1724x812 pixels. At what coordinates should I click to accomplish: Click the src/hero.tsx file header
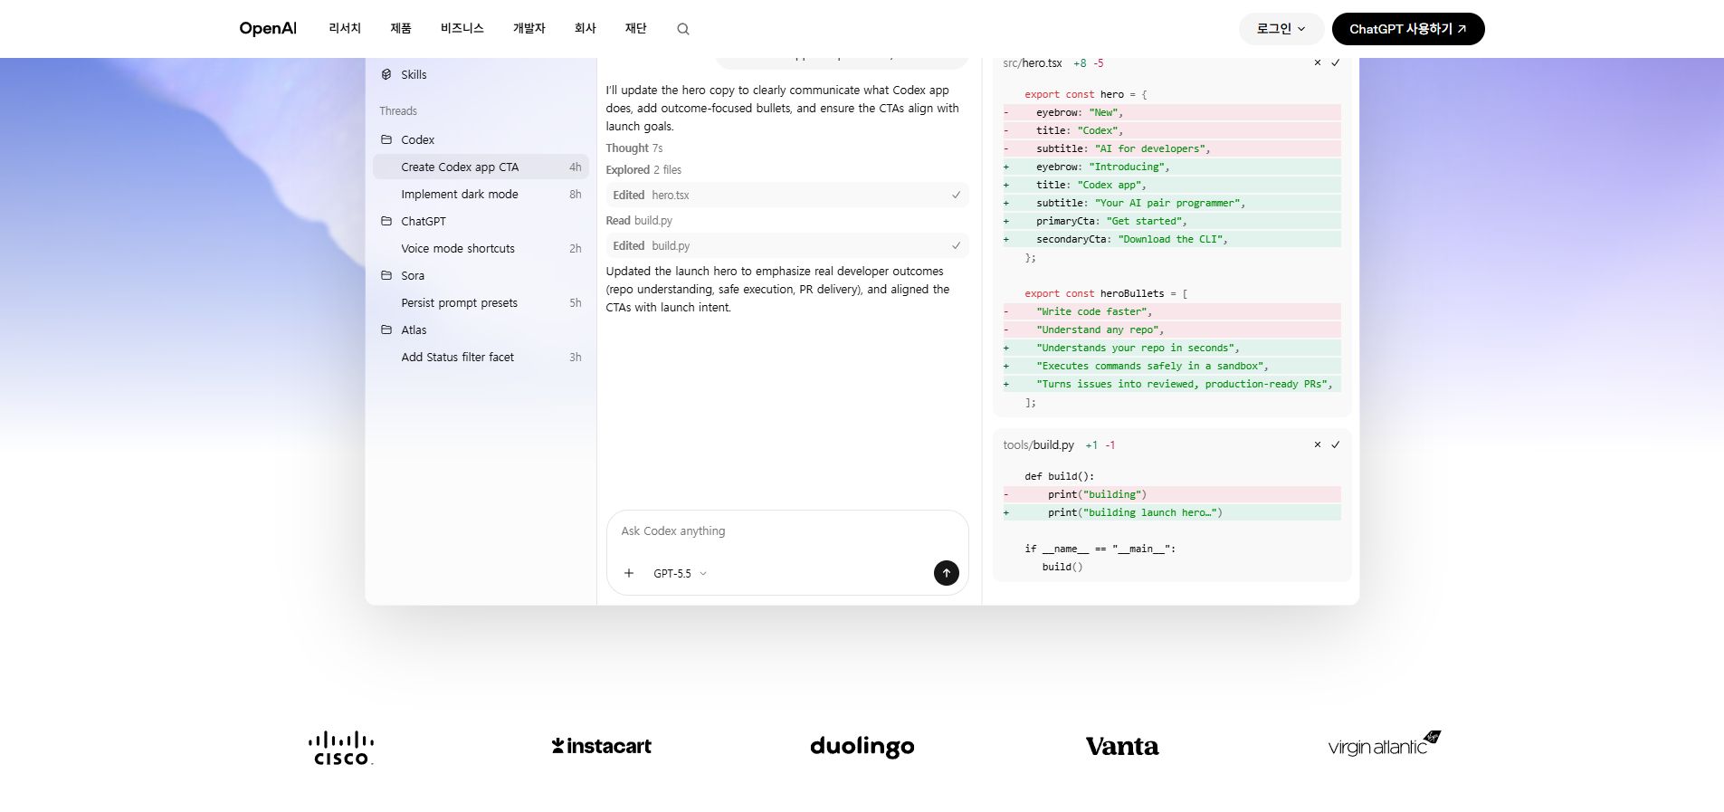point(1033,63)
